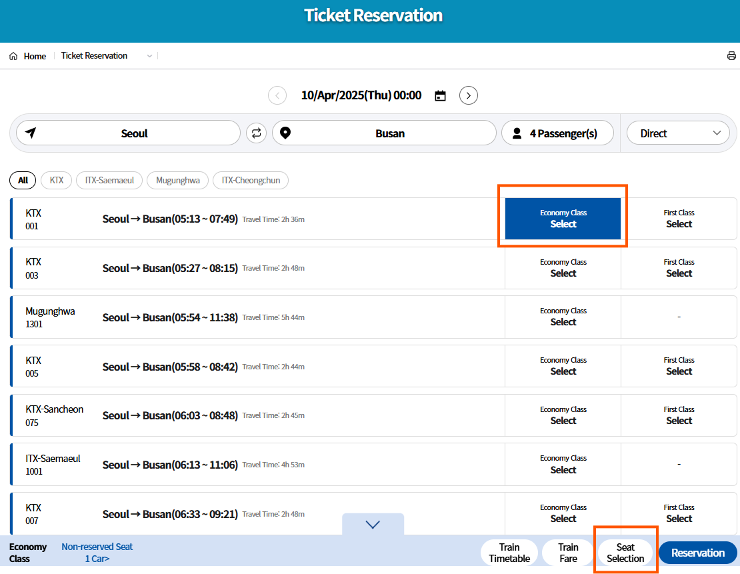The width and height of the screenshot is (740, 574).
Task: Click the arrival location pin icon
Action: (285, 133)
